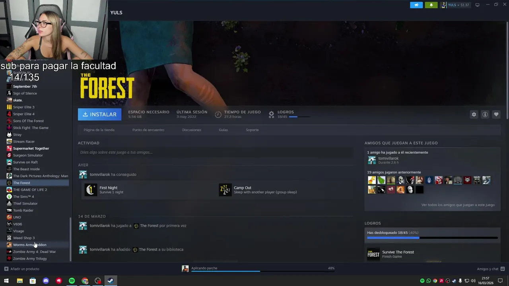Toggle the favorite heart icon
Screen dimensions: 509x286
coord(496,114)
